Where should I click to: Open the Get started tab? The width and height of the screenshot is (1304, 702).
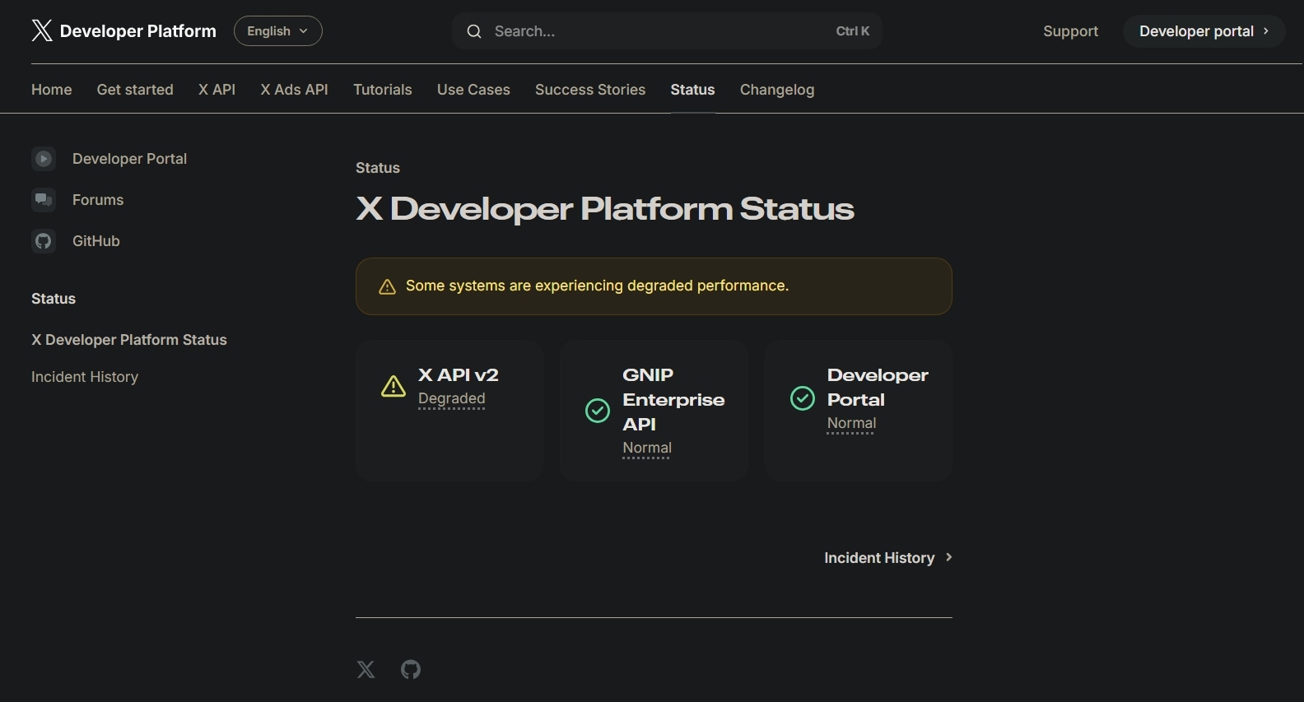point(135,90)
